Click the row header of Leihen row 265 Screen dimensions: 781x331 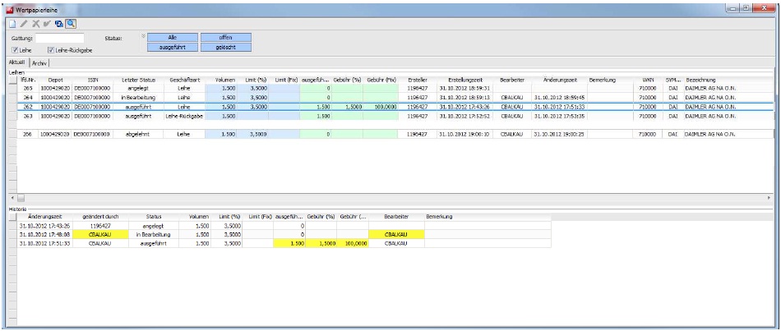click(x=13, y=88)
